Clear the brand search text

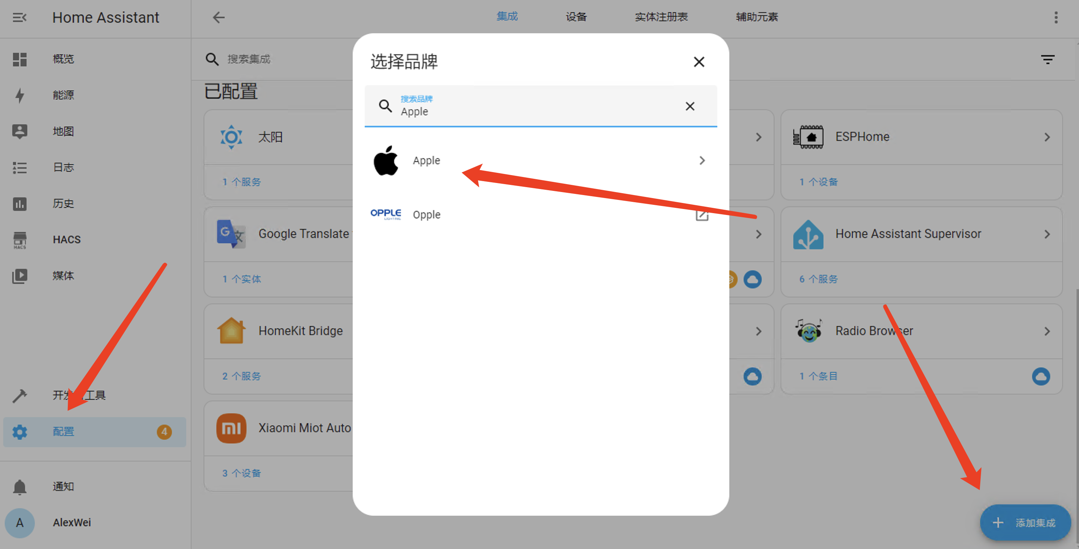pos(689,106)
